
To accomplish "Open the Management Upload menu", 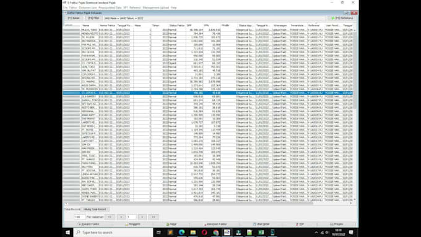I will [x=156, y=7].
